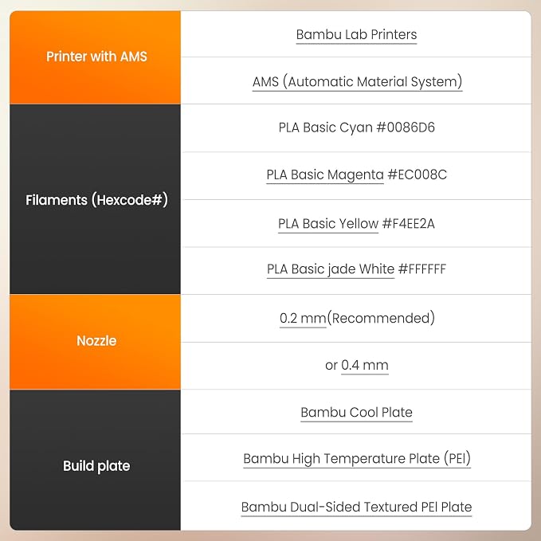Click the Printer with AMS header cell
The height and width of the screenshot is (541, 541).
tap(96, 57)
